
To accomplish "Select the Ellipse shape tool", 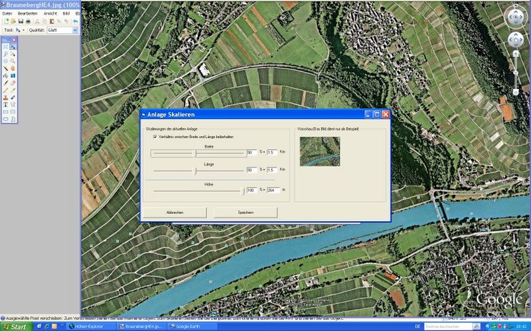I will pyautogui.click(x=5, y=119).
